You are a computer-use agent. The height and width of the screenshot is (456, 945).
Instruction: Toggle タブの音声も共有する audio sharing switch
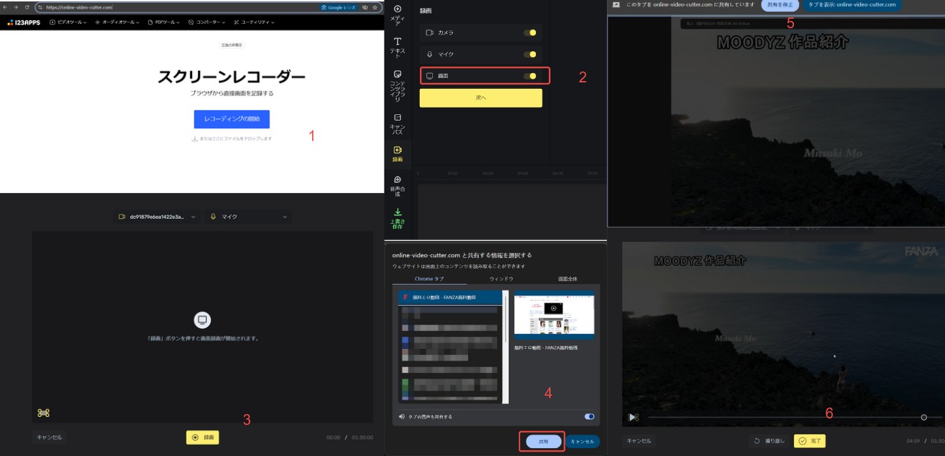click(590, 416)
